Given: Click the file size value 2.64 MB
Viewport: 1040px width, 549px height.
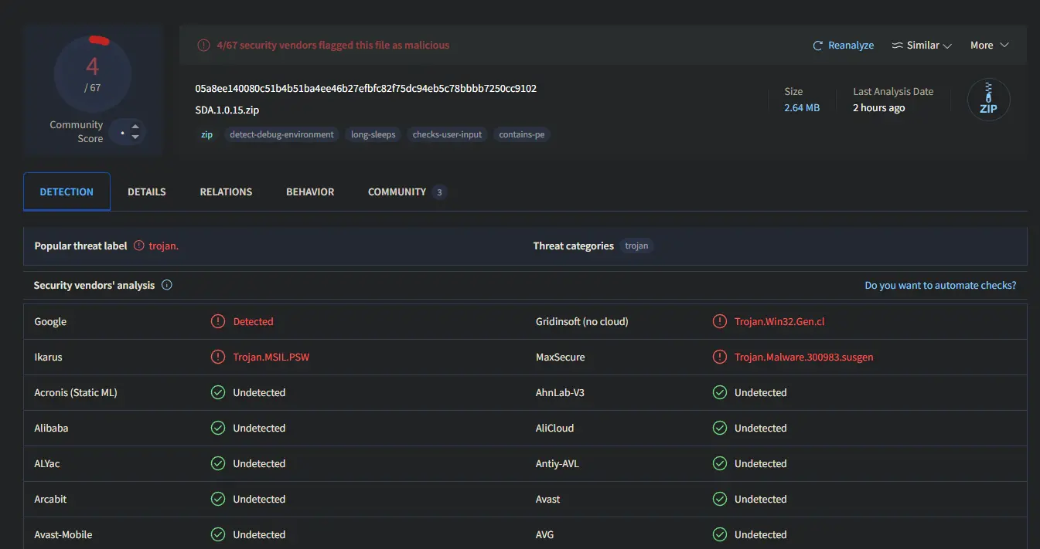Looking at the screenshot, I should click(x=802, y=108).
